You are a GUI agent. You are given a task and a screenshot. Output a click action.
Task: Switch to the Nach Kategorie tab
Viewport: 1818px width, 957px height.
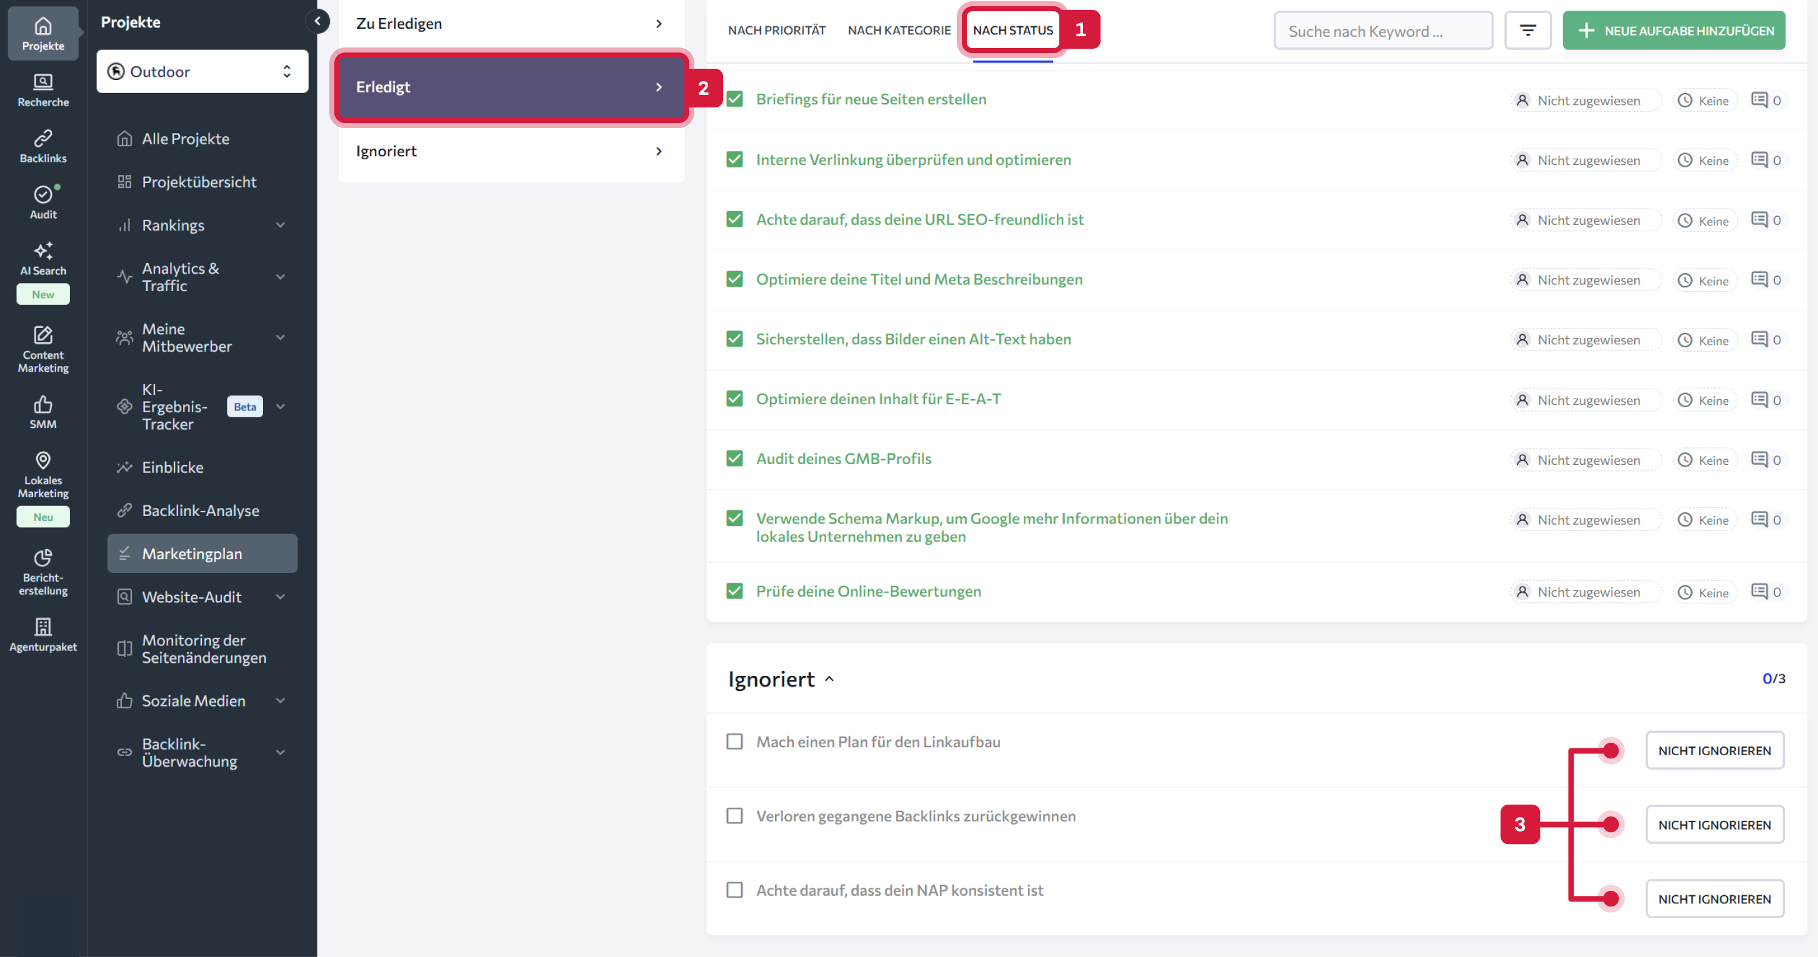pyautogui.click(x=899, y=29)
